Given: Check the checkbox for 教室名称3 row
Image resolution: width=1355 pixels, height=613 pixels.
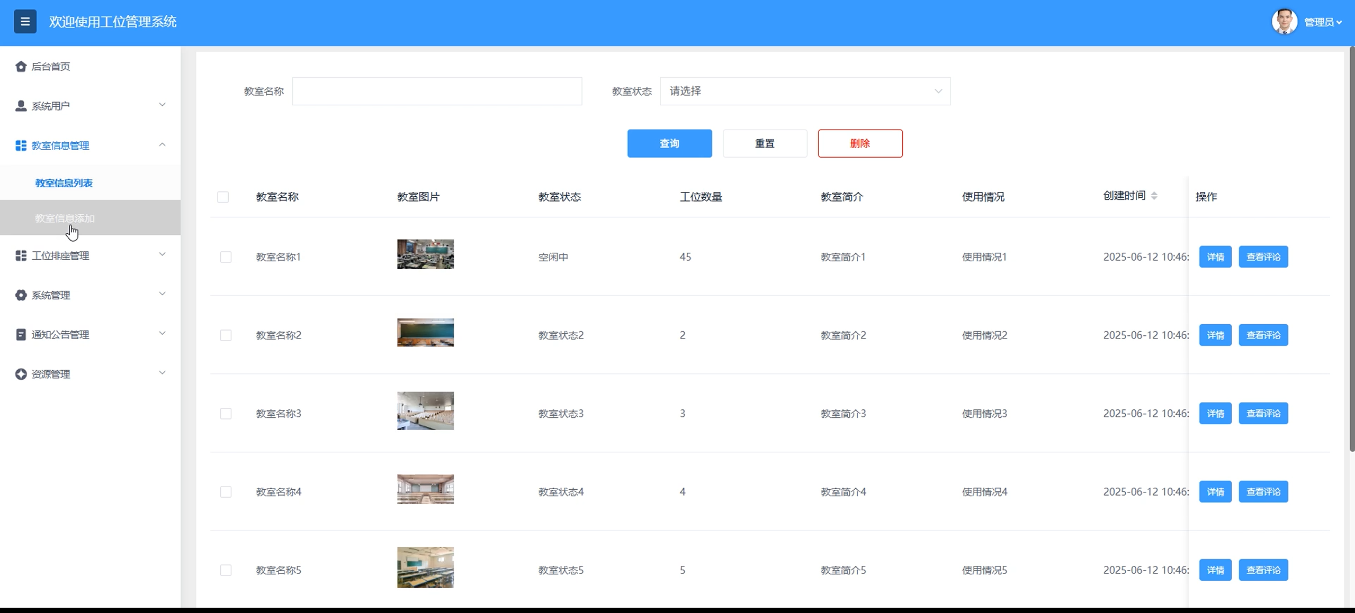Looking at the screenshot, I should pos(226,414).
